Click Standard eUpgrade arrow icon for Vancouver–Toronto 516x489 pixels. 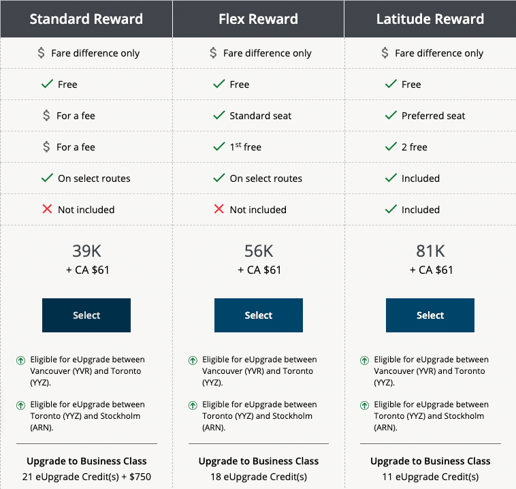click(x=21, y=360)
